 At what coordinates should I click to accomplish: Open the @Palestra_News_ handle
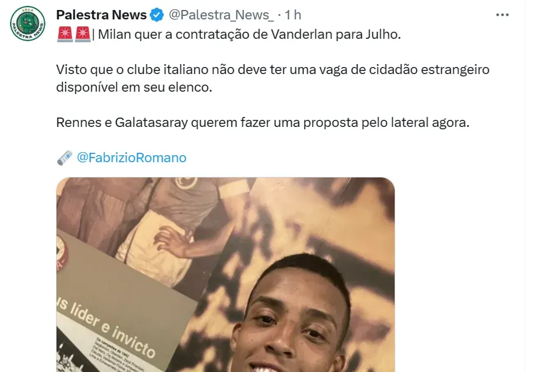[221, 15]
